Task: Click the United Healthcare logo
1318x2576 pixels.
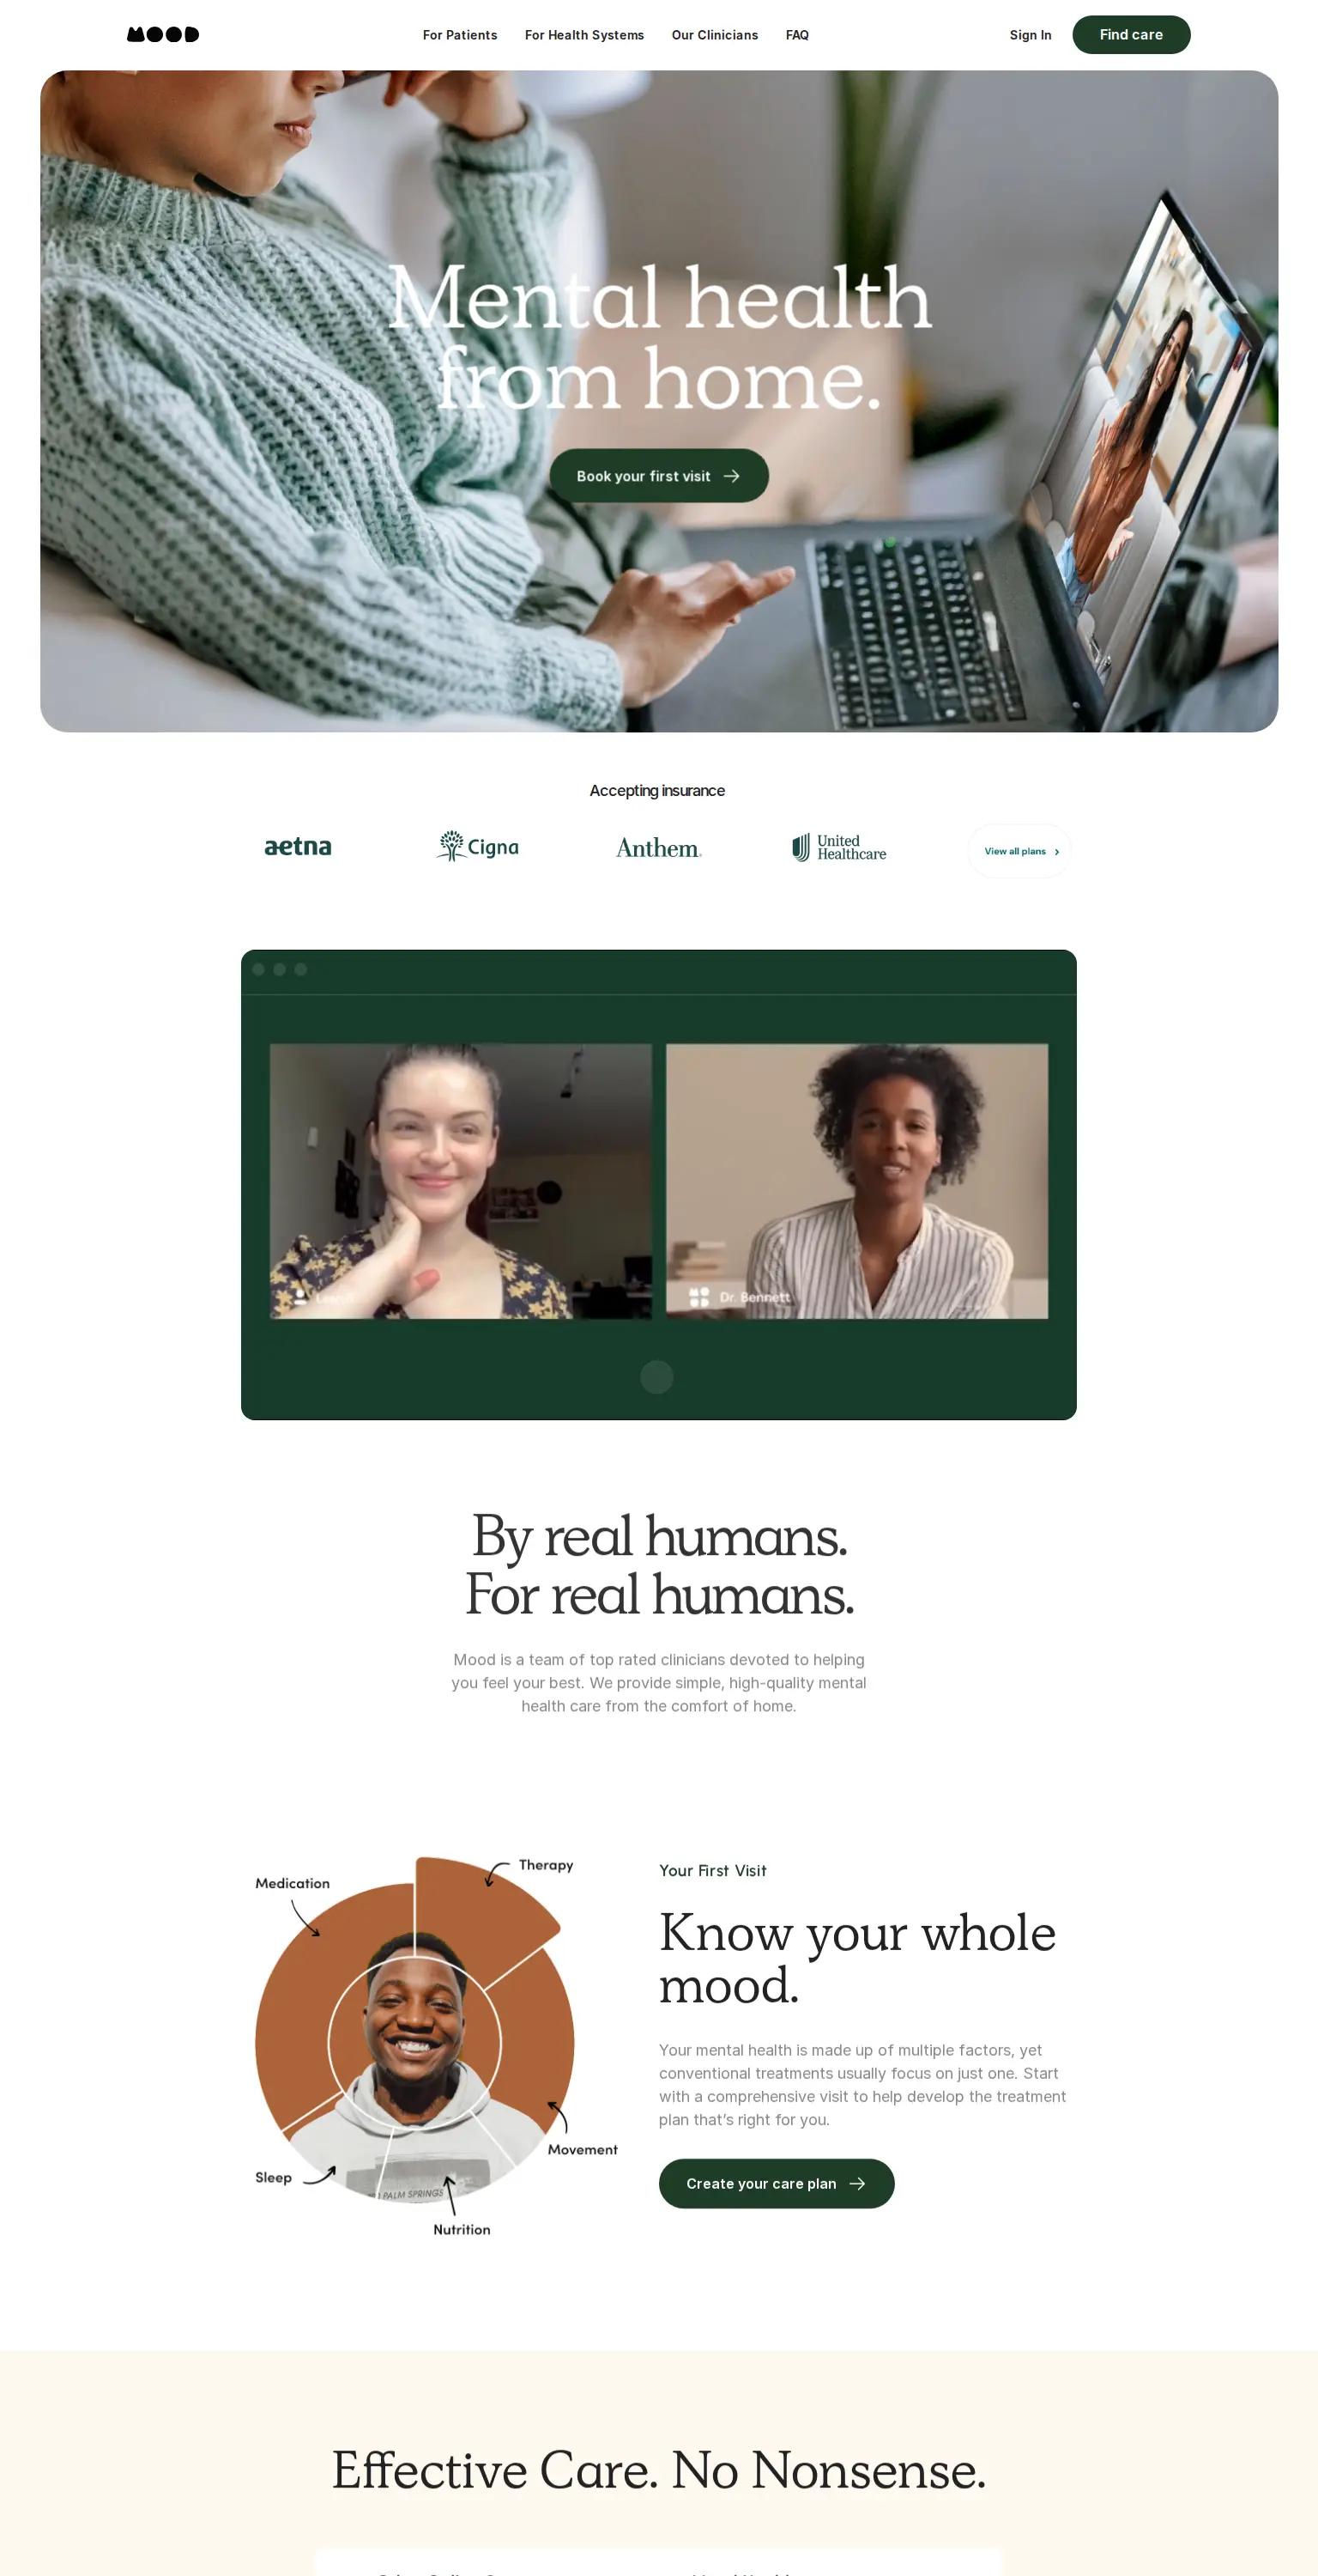Action: point(839,847)
